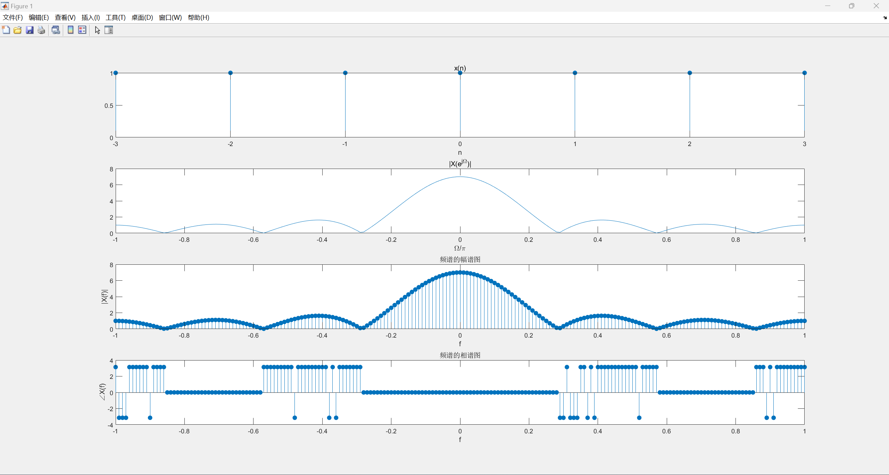
Task: Open the Property Inspector icon
Action: pyautogui.click(x=109, y=30)
